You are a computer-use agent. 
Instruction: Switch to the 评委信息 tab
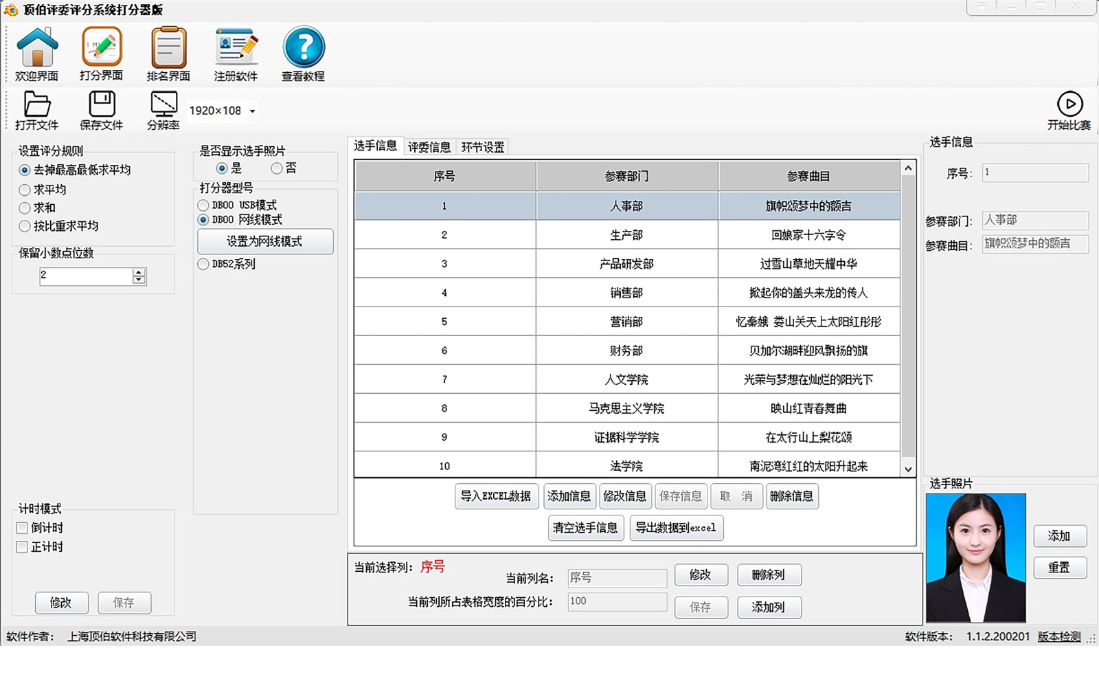point(429,147)
